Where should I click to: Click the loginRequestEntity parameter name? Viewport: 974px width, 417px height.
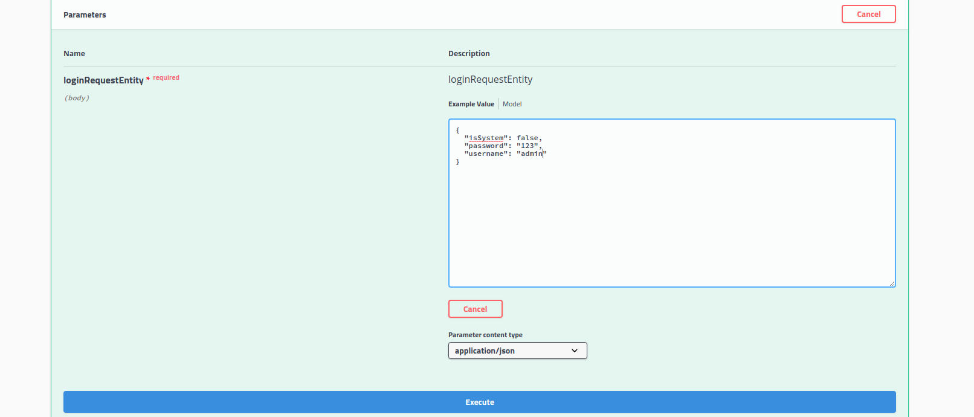pyautogui.click(x=103, y=80)
